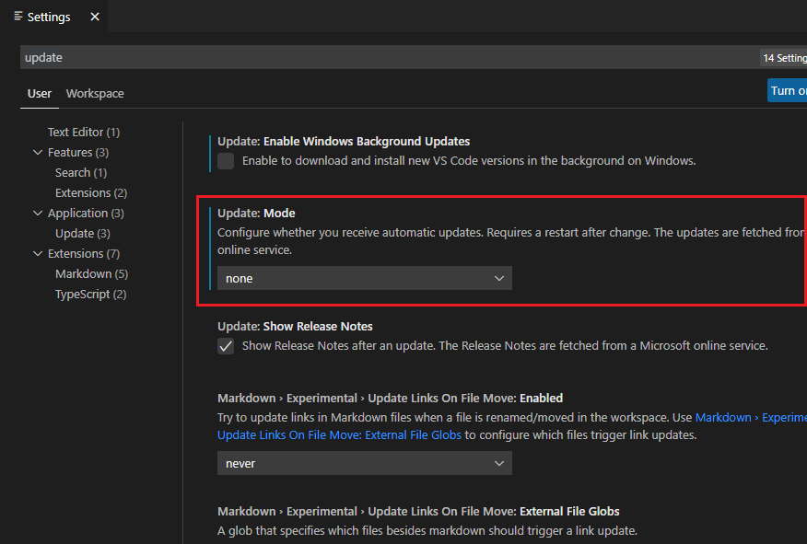Screen dimensions: 807x544
Task: Open Markdown (5) settings
Action: 91,274
